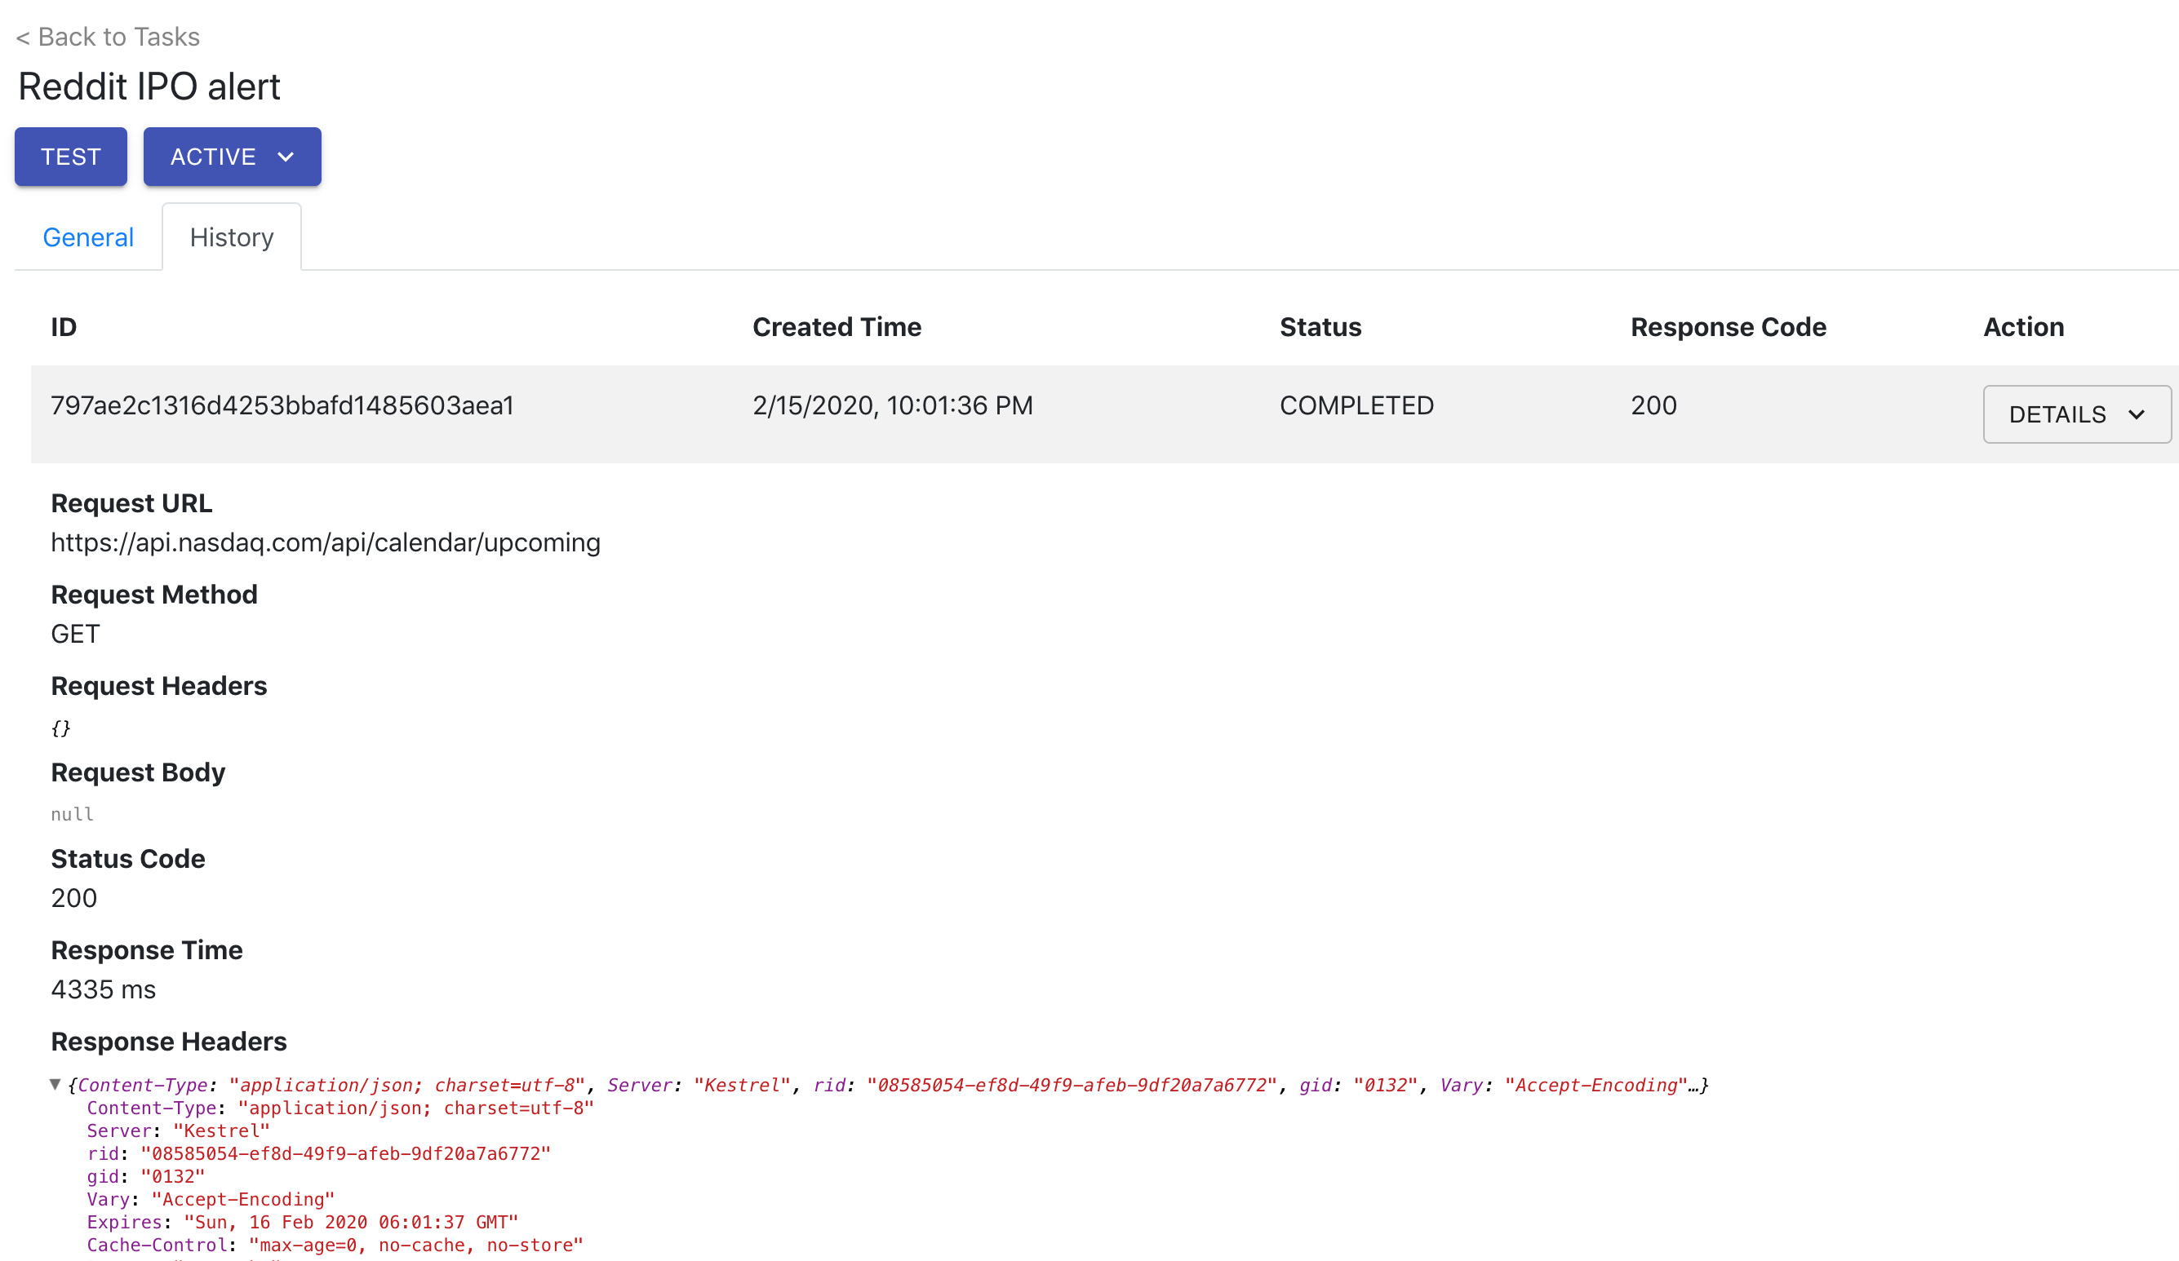2179x1261 pixels.
Task: Click the Cache-Control header line
Action: tap(335, 1245)
